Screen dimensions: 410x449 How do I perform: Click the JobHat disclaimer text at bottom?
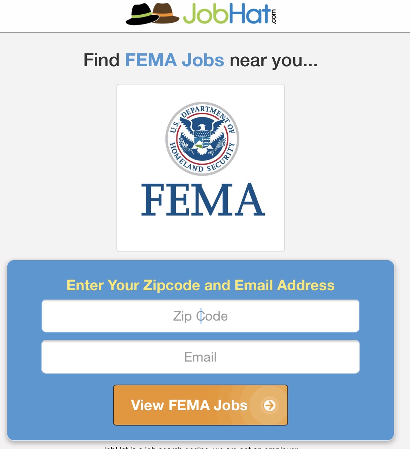click(201, 447)
